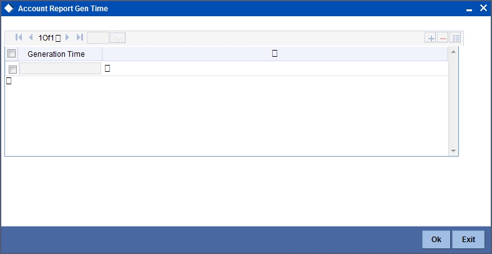Open single record view icon

tap(455, 37)
